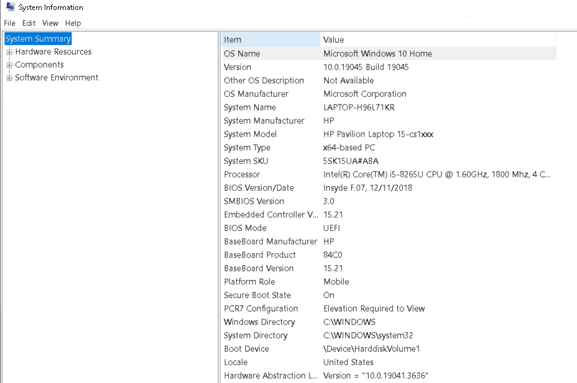Select the PCR7 Configuration row
Image resolution: width=577 pixels, height=383 pixels.
click(373, 309)
